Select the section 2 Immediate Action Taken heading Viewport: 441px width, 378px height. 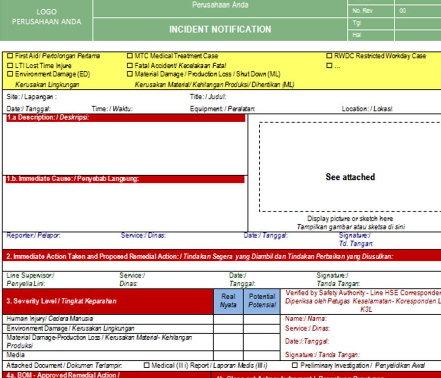click(x=221, y=256)
